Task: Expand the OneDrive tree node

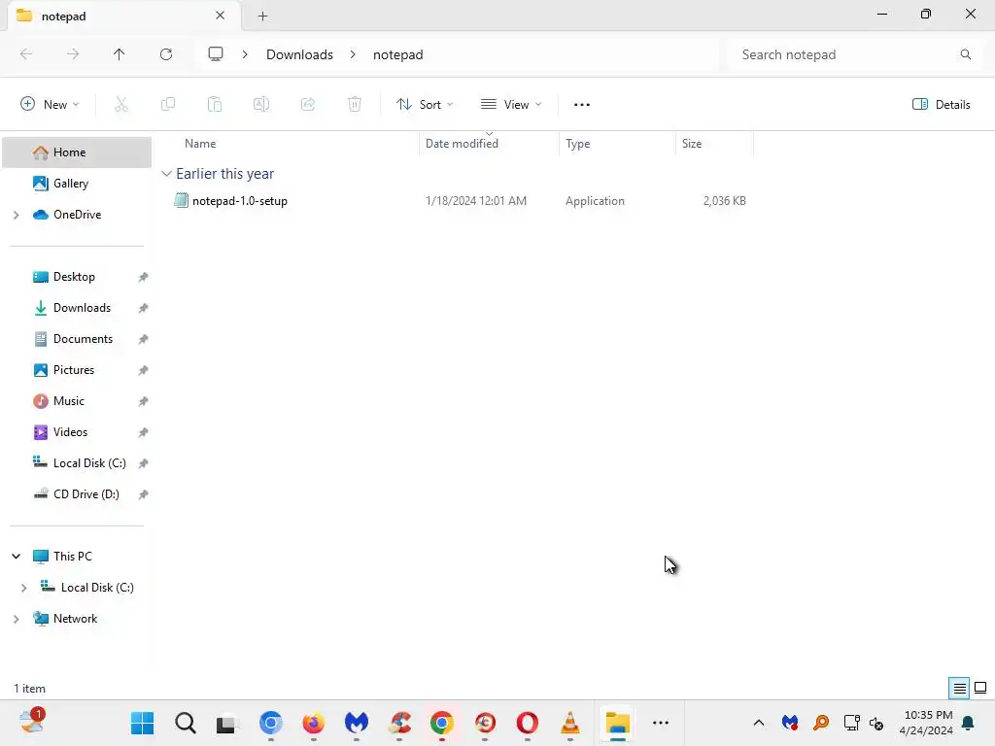Action: 17,215
